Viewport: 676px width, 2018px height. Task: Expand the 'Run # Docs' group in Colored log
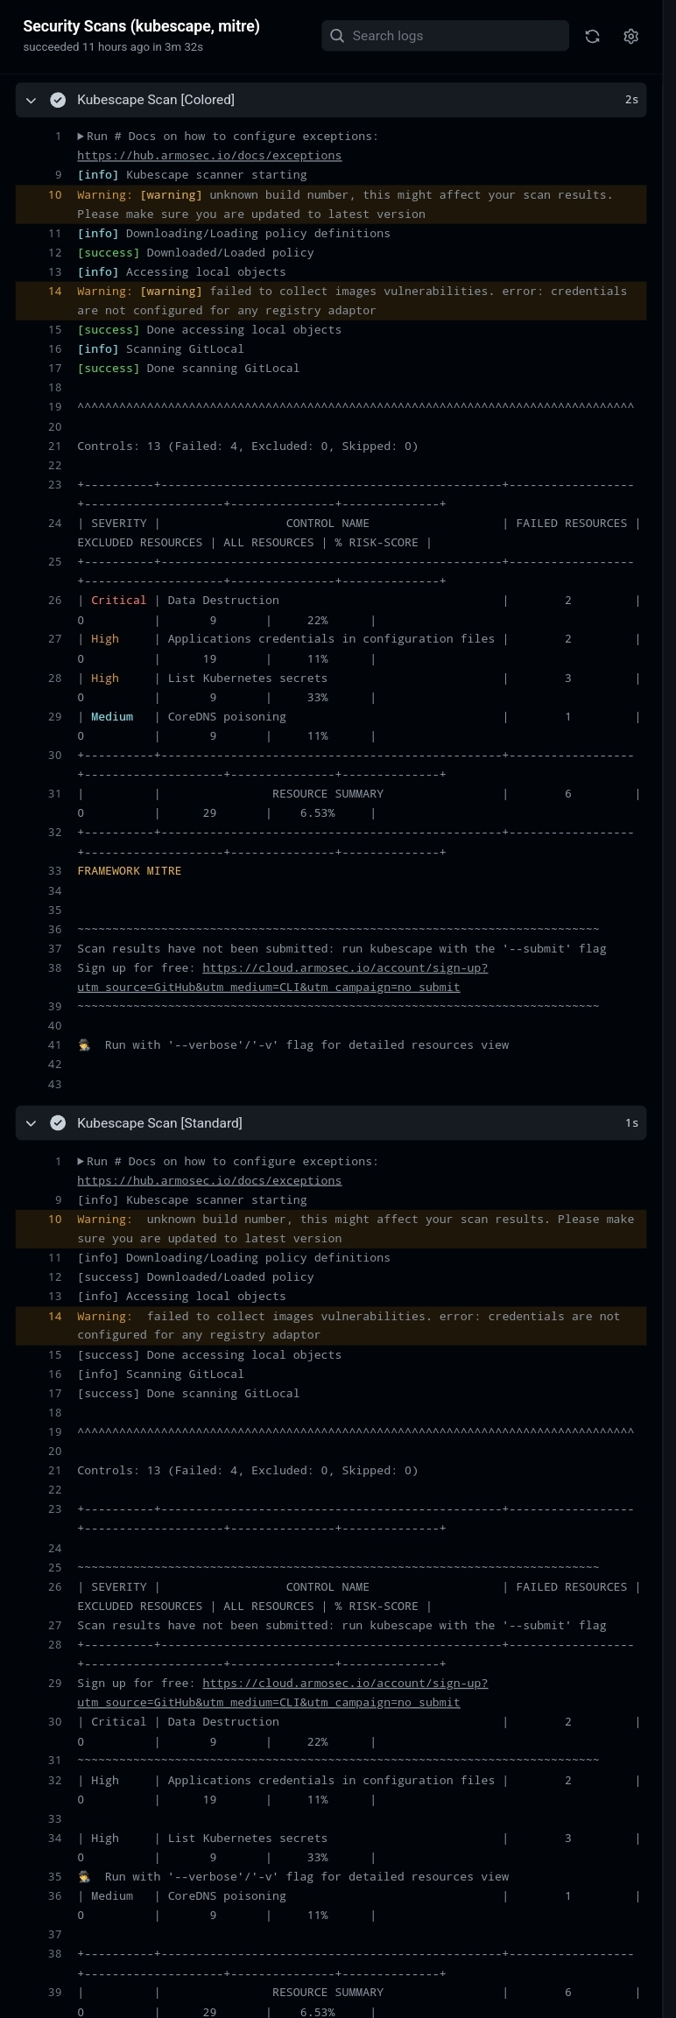pyautogui.click(x=80, y=136)
